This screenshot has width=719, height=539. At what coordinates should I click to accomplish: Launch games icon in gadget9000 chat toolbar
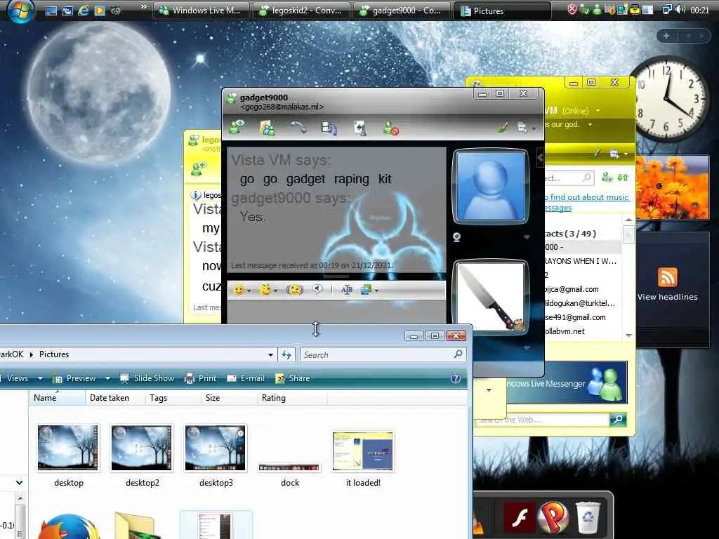[x=360, y=128]
